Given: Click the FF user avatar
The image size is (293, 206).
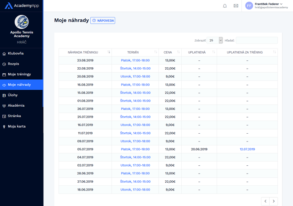Looking at the screenshot, I should tap(249, 6).
